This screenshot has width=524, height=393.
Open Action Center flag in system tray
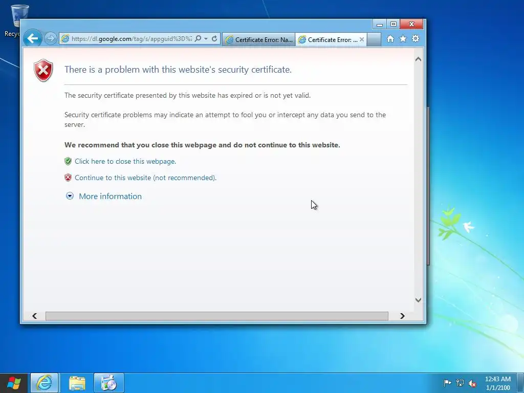click(447, 383)
